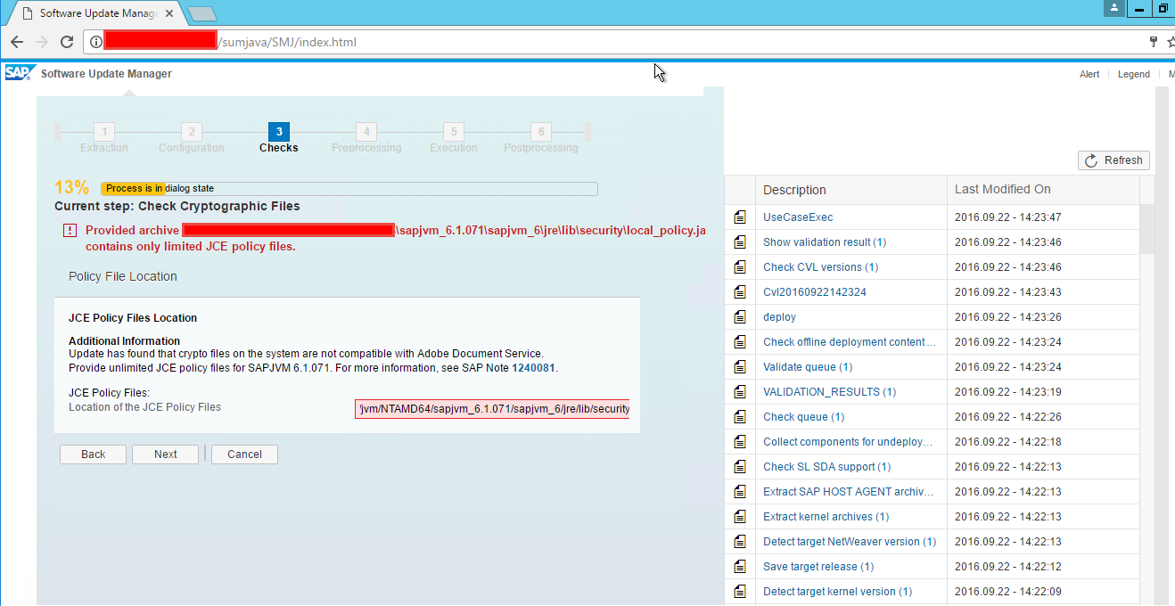Reload the page with the browser refresh icon

(x=67, y=42)
